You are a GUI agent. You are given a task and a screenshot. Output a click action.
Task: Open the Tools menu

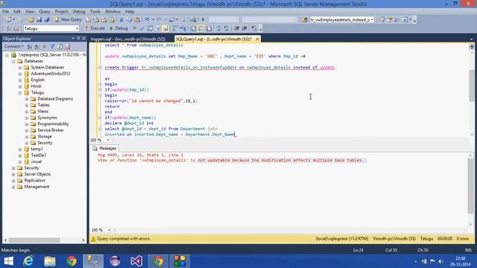95,12
